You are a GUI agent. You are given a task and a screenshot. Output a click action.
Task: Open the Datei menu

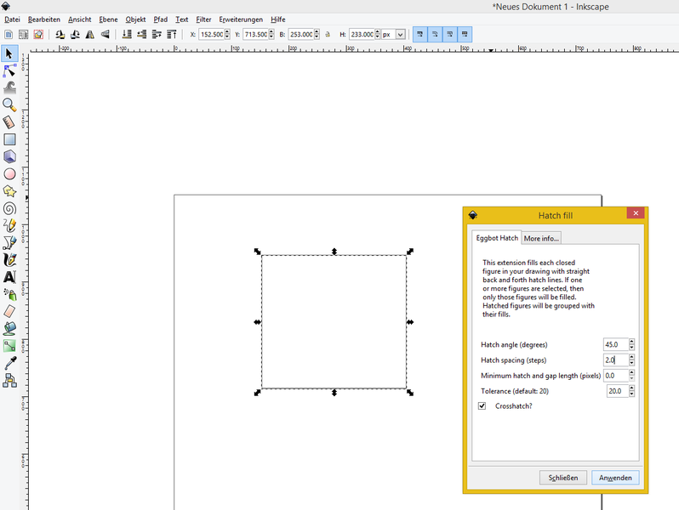pos(12,20)
